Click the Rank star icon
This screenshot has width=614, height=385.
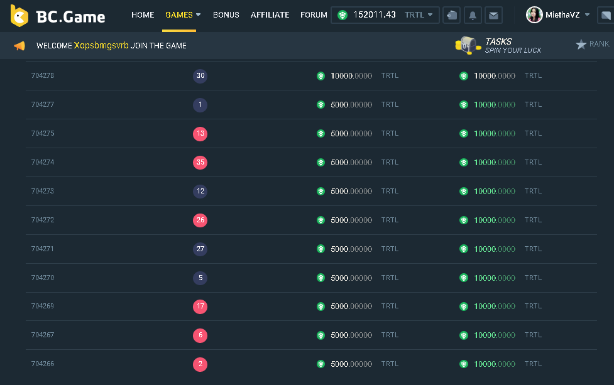tap(581, 45)
